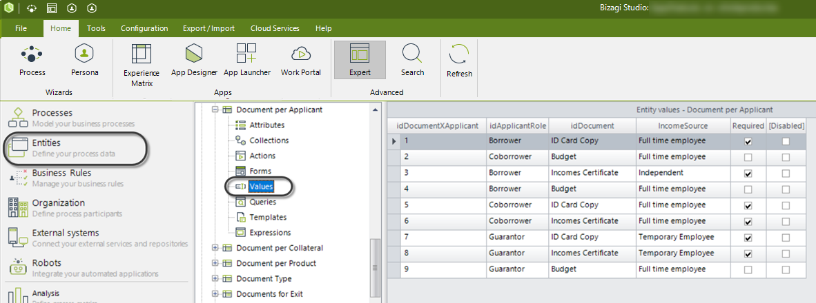Collapse the Document per Applicant node
Viewport: 816px width, 303px height.
coord(215,110)
